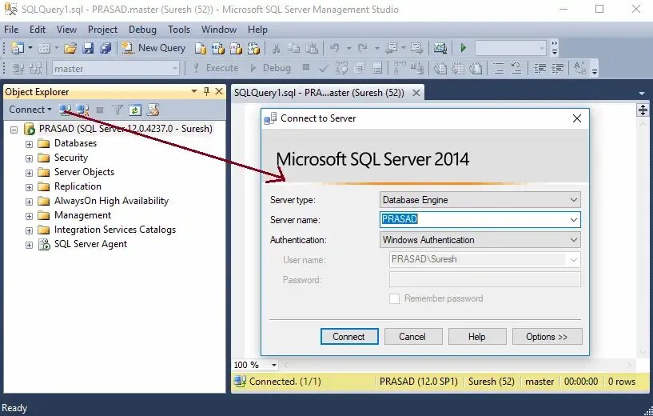Open the Authentication dropdown
The image size is (653, 416).
pyautogui.click(x=573, y=240)
